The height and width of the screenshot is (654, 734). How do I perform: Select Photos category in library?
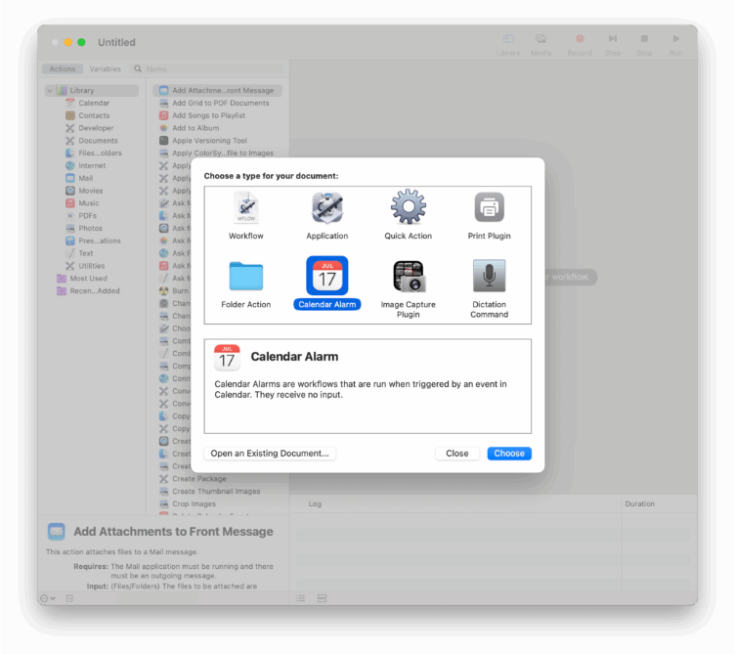pyautogui.click(x=90, y=229)
